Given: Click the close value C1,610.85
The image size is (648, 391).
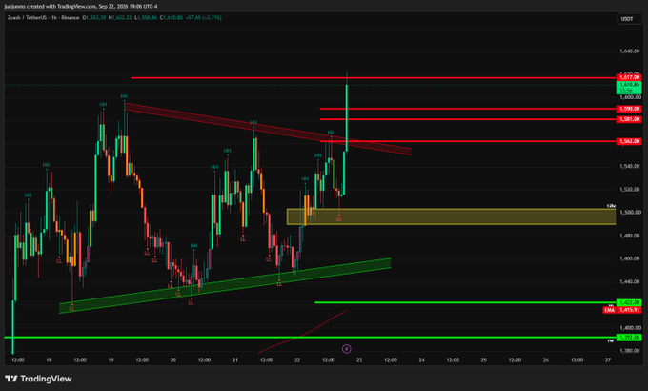Looking at the screenshot, I should (x=172, y=18).
